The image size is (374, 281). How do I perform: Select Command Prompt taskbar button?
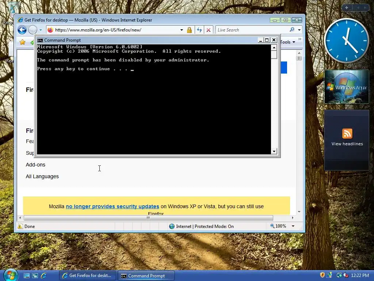click(146, 276)
